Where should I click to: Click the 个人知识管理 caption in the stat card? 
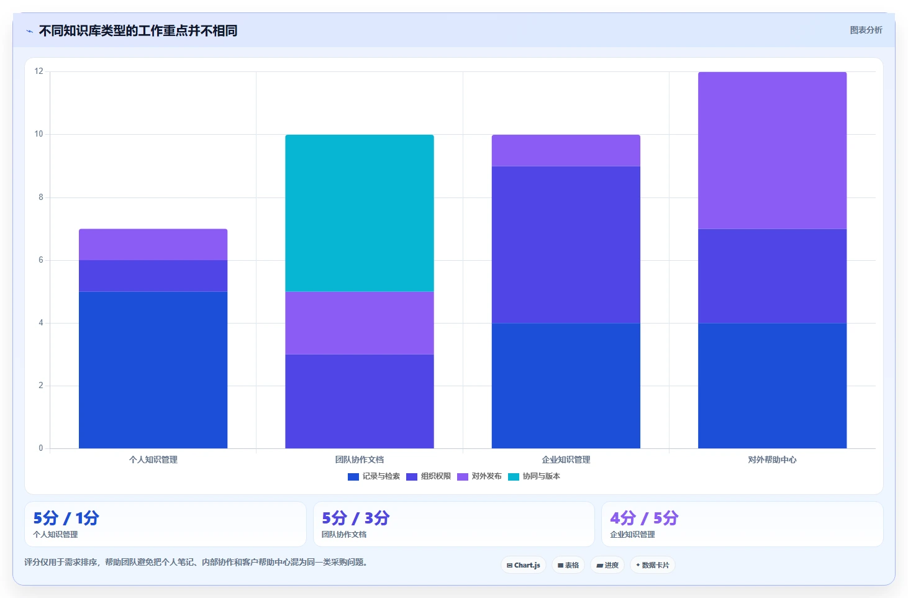[x=55, y=535]
